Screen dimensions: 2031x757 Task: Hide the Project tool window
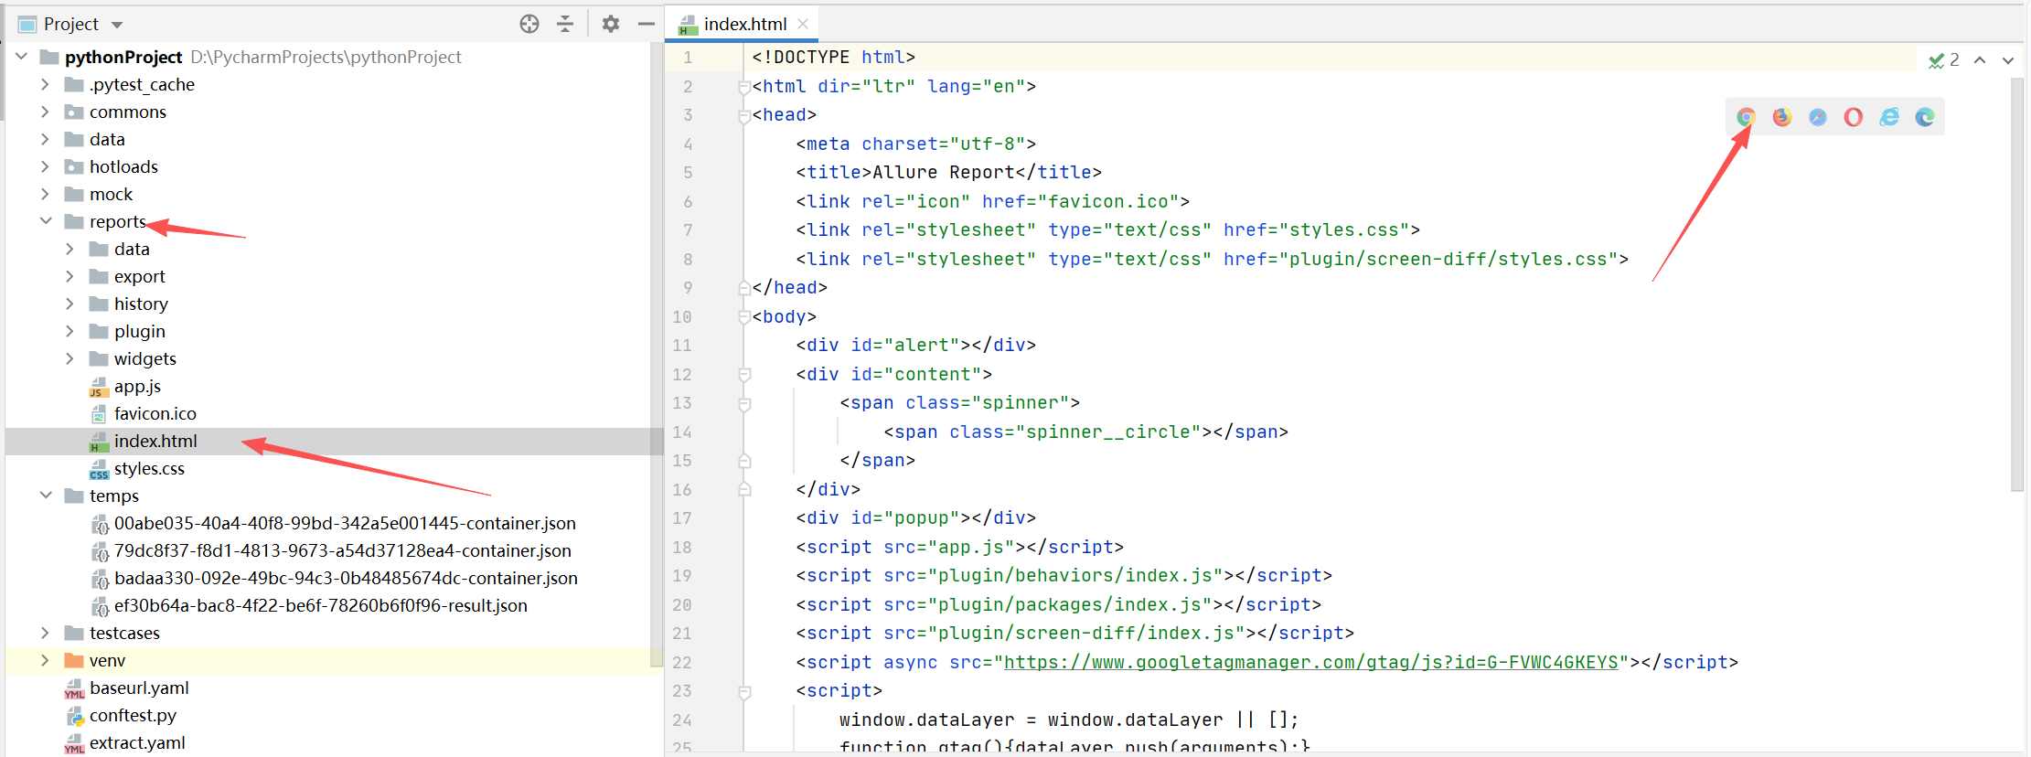coord(647,25)
